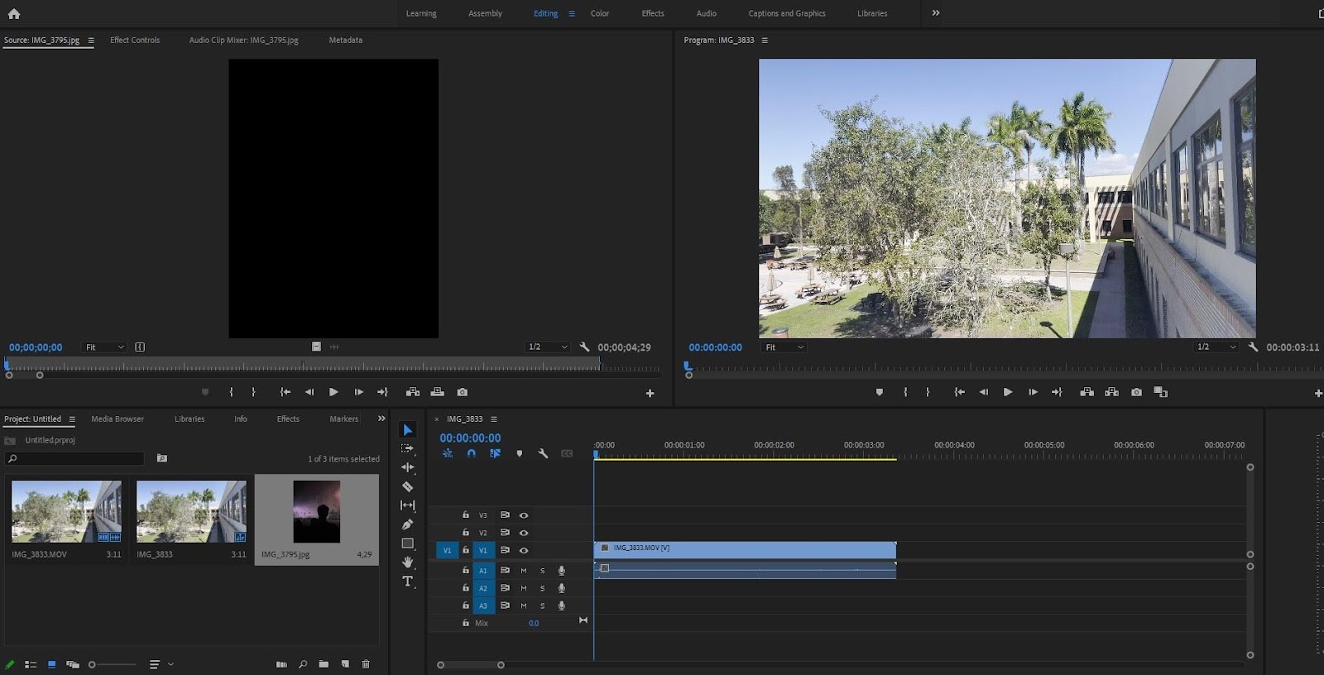Expand Project panel tabs overflow chevron

[x=381, y=419]
